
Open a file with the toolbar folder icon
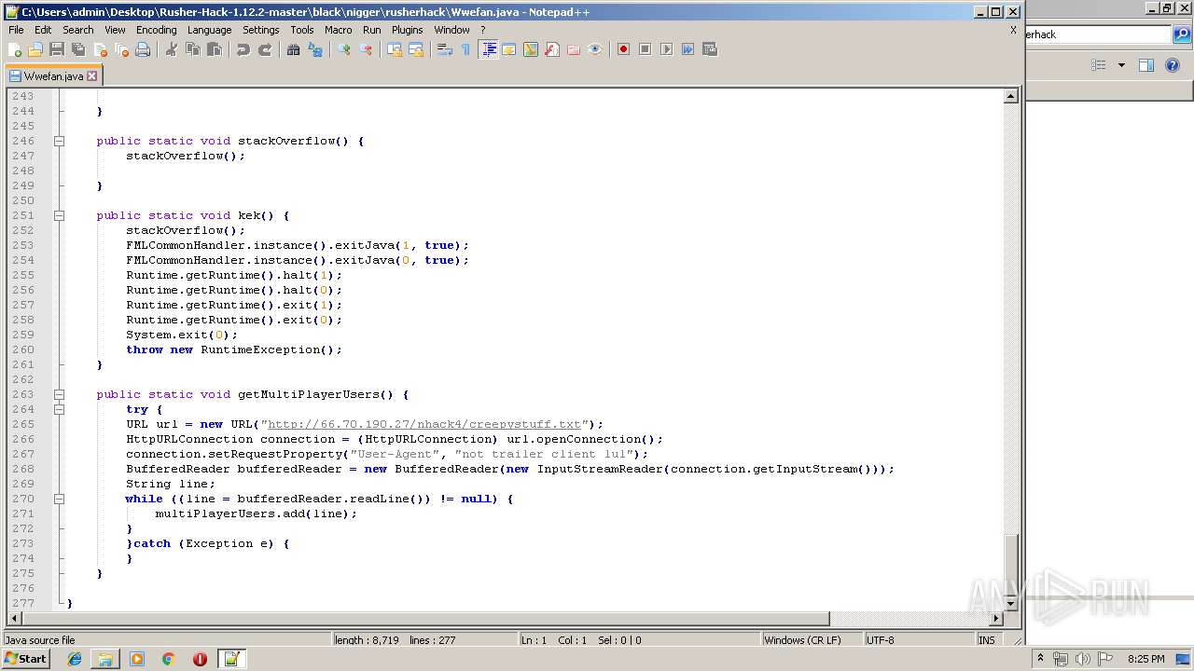point(35,49)
